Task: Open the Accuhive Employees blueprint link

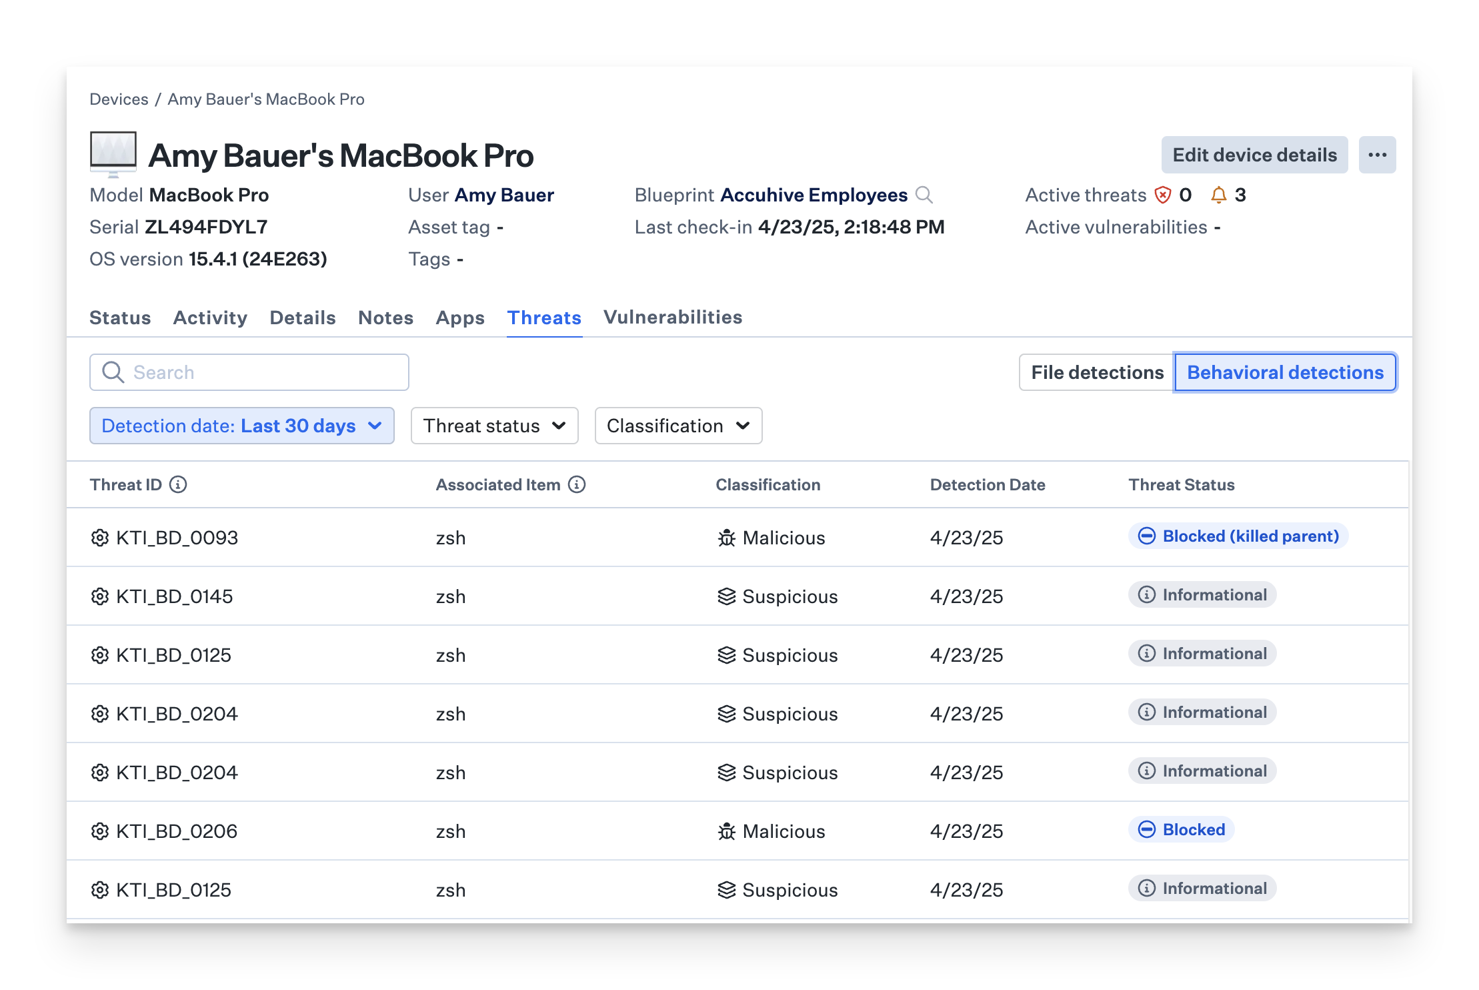Action: (814, 195)
